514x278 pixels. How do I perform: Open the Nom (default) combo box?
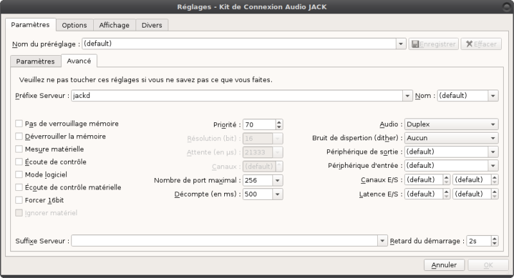(x=468, y=95)
